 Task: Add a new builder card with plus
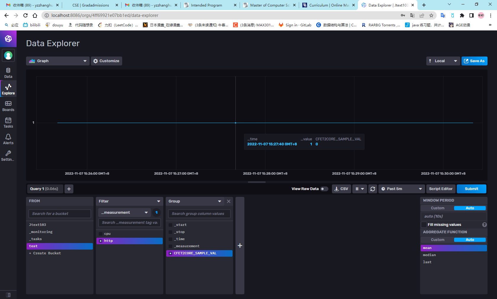click(x=240, y=245)
